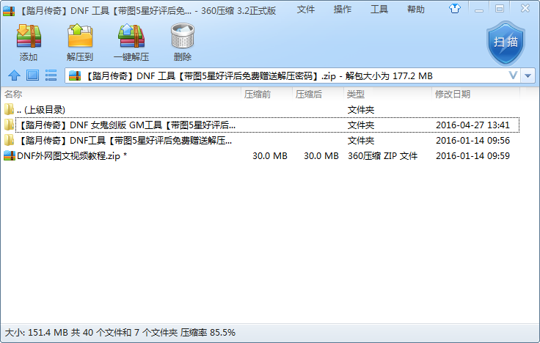Click the 删除 (Delete) trash icon

point(182,42)
